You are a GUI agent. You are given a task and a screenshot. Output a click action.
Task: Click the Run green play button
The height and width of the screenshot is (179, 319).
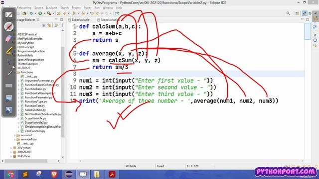click(x=40, y=13)
